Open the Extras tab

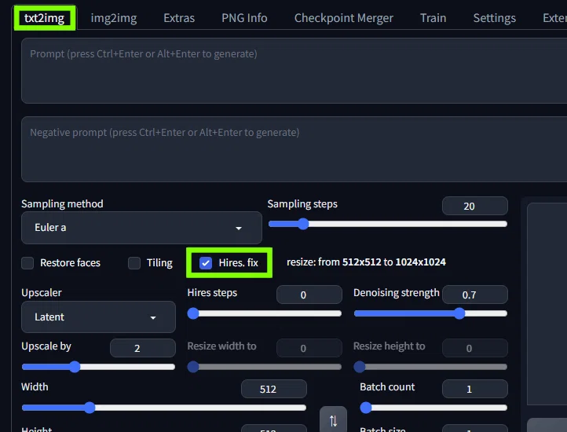(179, 18)
